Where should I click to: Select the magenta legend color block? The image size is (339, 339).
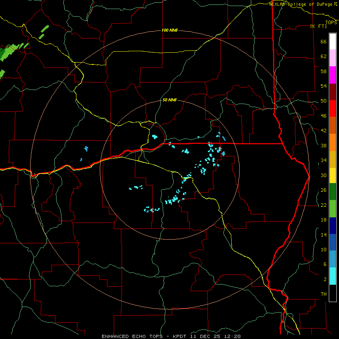[333, 75]
